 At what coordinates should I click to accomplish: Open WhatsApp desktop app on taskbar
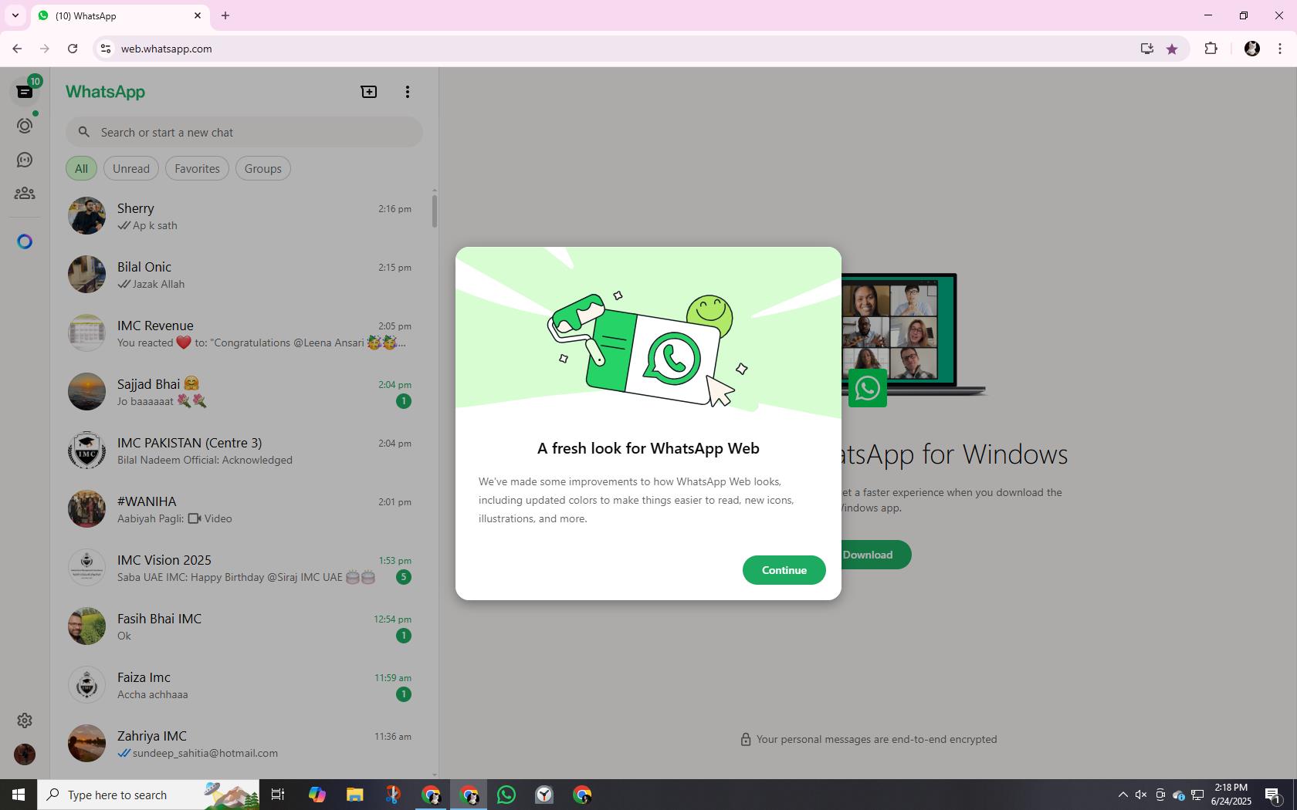pos(506,795)
